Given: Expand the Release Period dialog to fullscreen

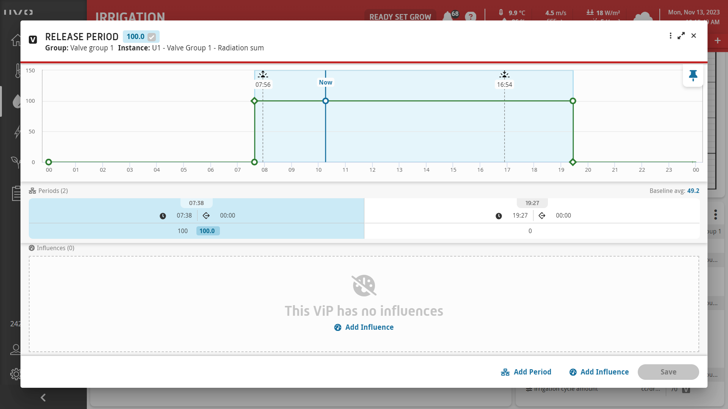Looking at the screenshot, I should coord(681,36).
